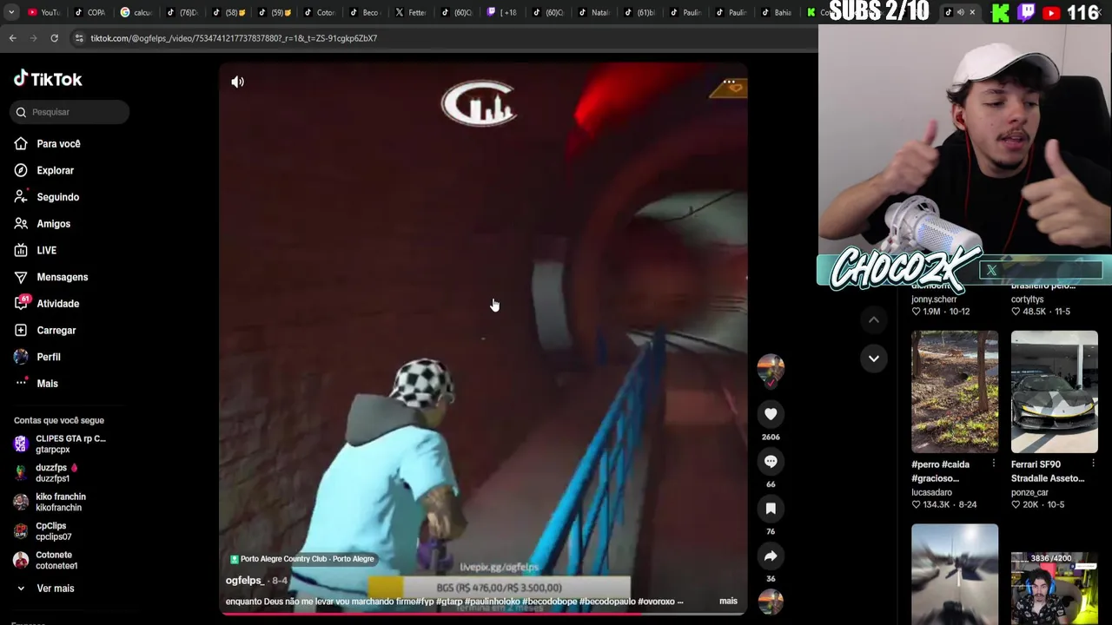Seek on the video progress bar
Screen dimensions: 1112x625
pos(483,614)
